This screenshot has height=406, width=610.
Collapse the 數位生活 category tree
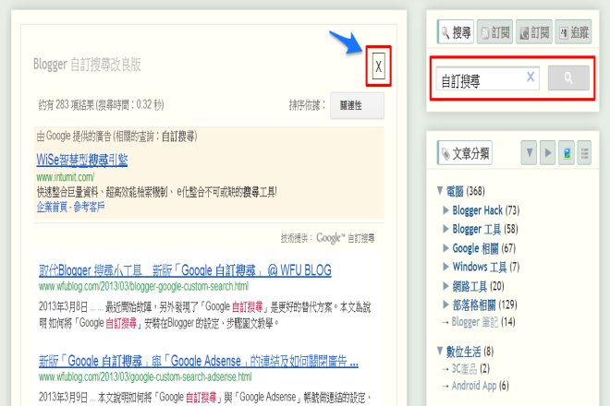[x=440, y=352]
